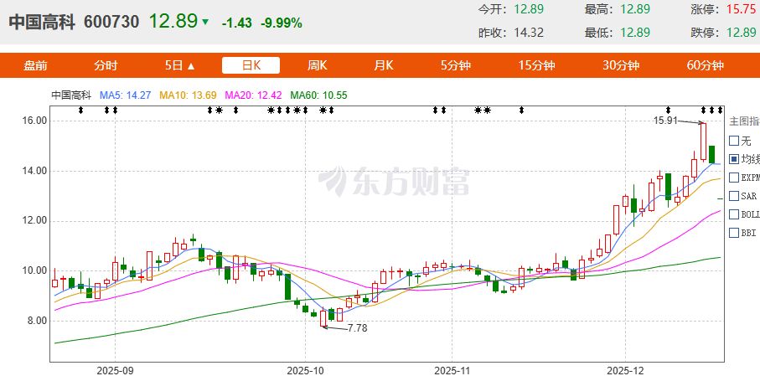The image size is (760, 381).
Task: Click the MA20: 12.42 legend label
Action: point(253,95)
